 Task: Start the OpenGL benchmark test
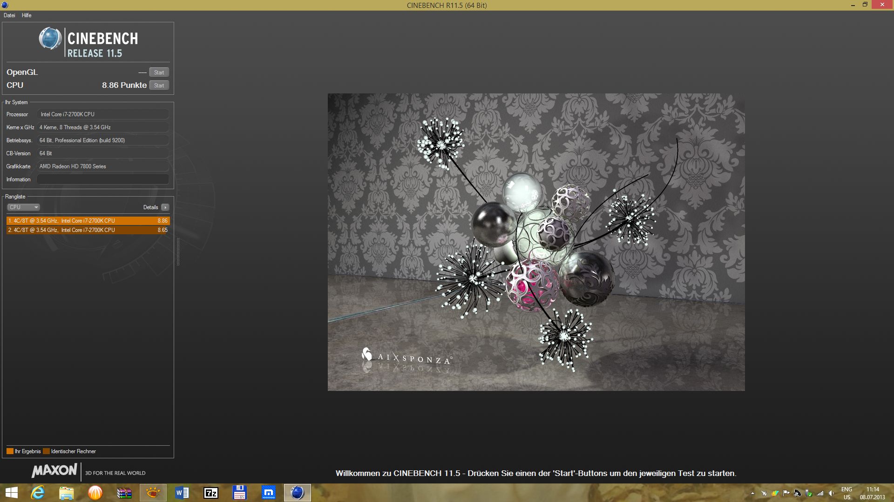coord(159,73)
